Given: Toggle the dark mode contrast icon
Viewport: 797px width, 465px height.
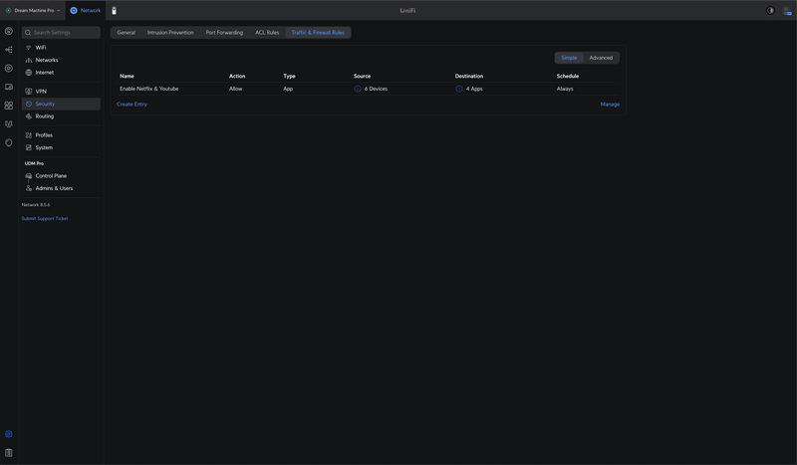Looking at the screenshot, I should tap(770, 11).
